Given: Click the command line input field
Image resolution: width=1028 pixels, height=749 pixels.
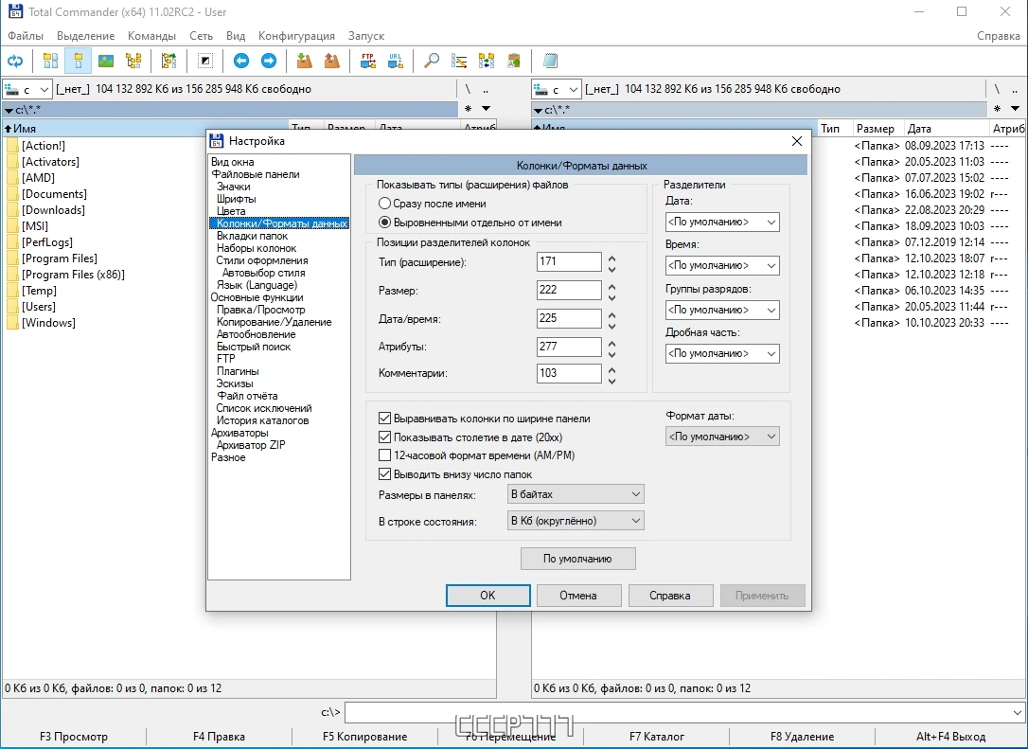Looking at the screenshot, I should 684,712.
